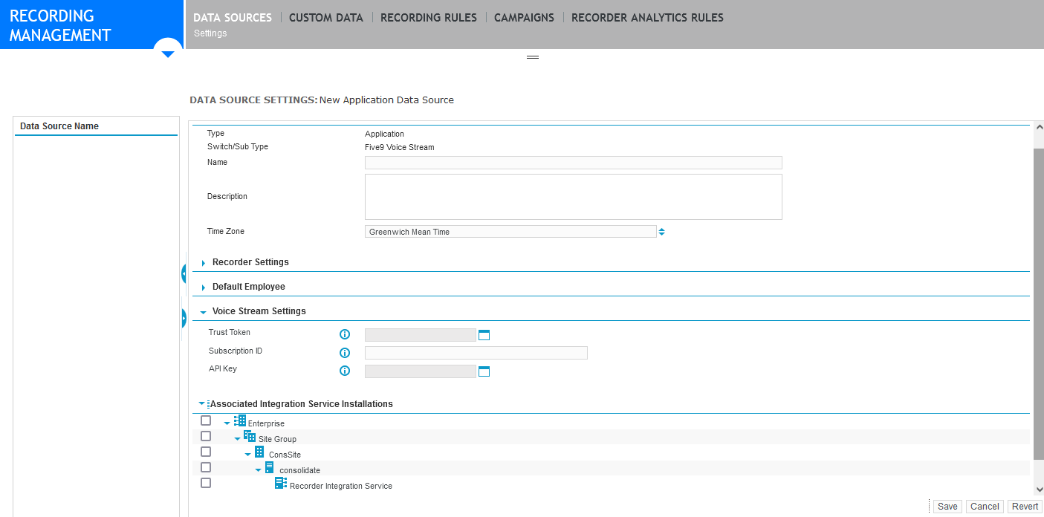Click the Trust Token info icon

(344, 334)
